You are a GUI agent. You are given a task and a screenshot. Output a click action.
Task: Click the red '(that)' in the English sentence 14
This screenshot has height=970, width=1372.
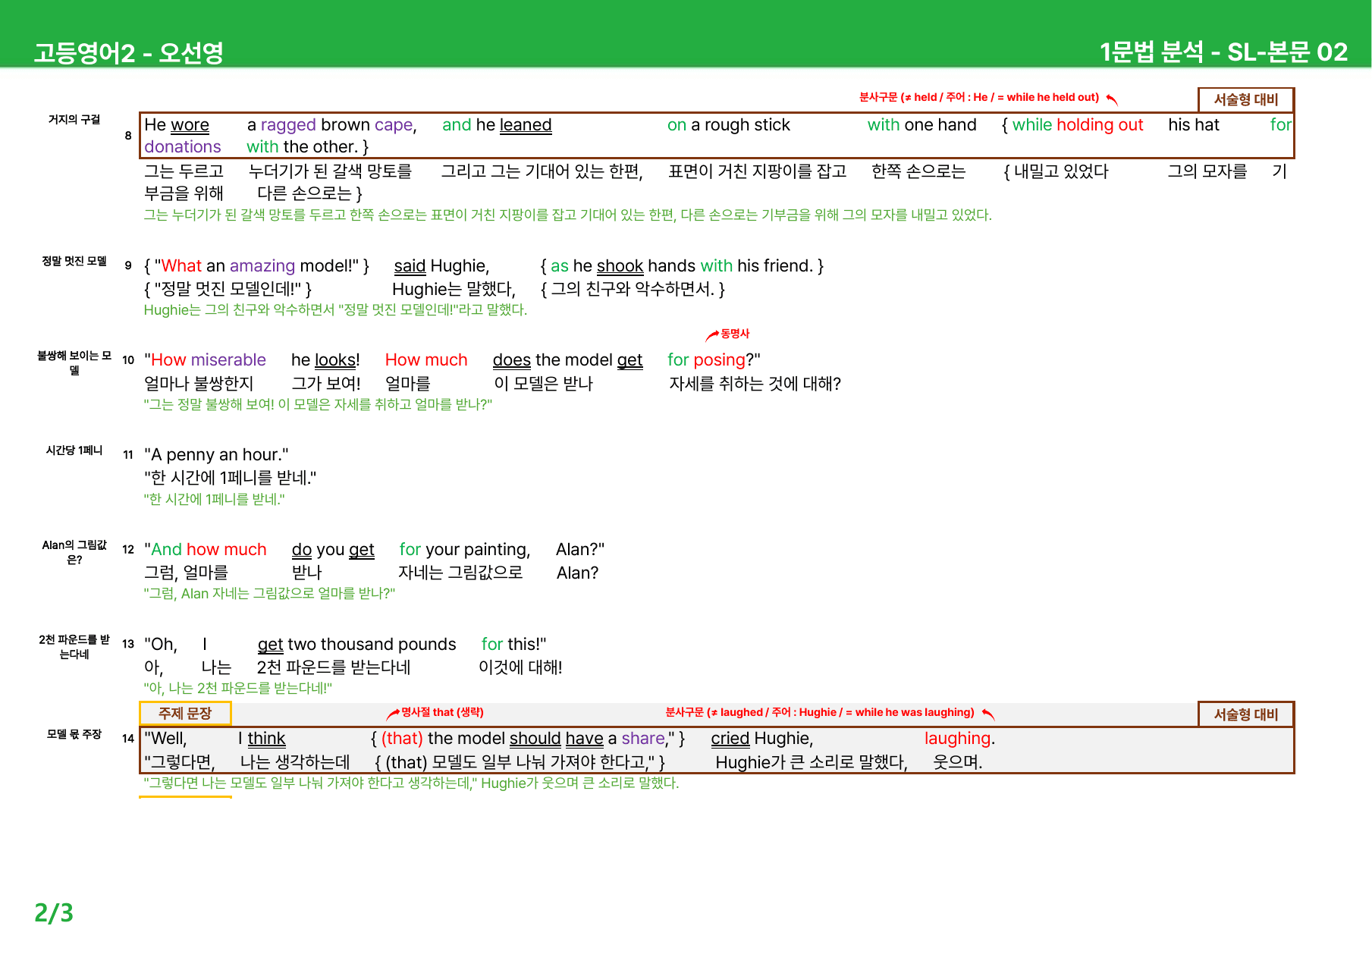[402, 739]
